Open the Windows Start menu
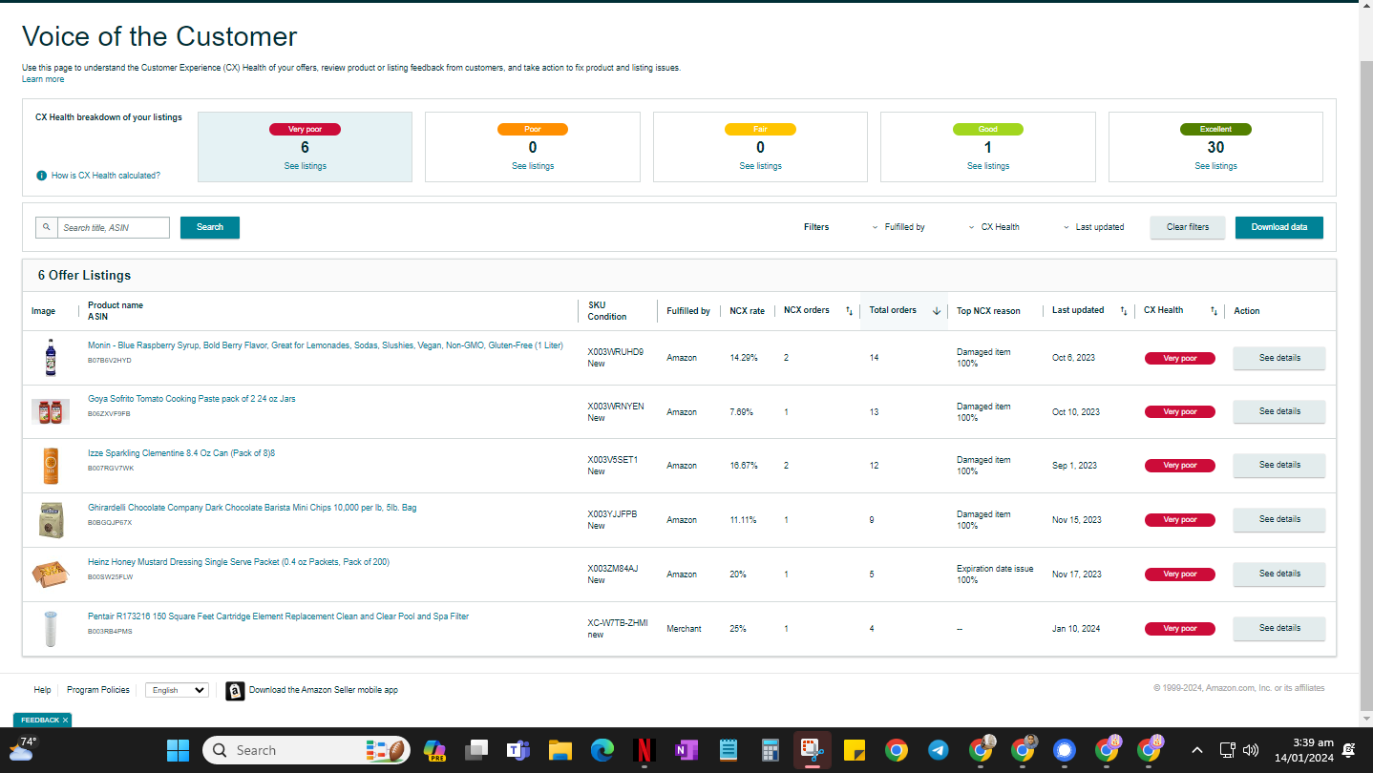 pyautogui.click(x=178, y=750)
